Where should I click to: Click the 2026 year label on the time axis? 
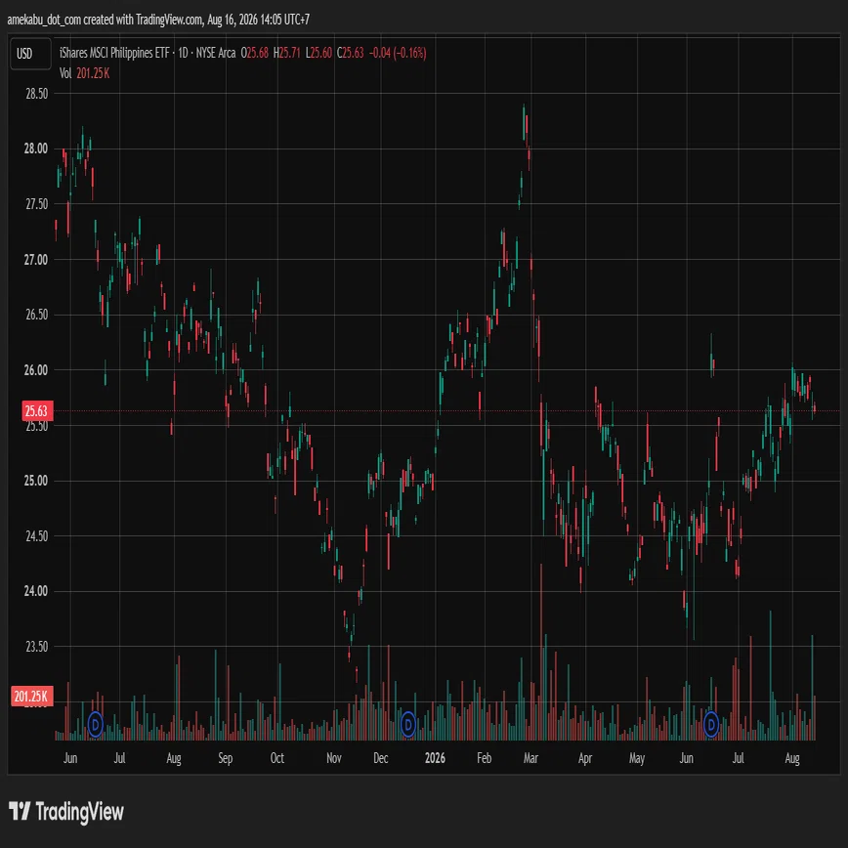tap(435, 758)
